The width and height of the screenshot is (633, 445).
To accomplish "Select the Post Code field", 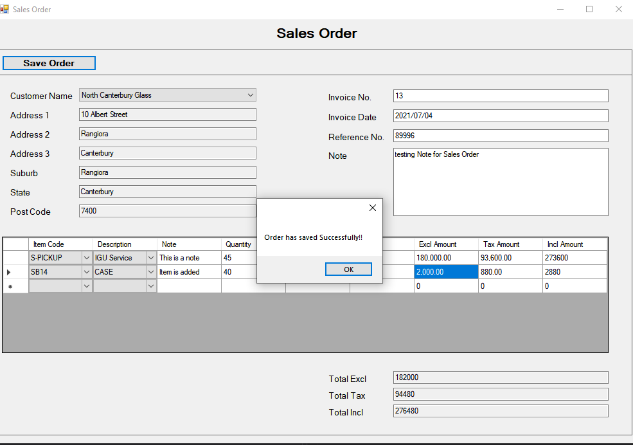I will (167, 210).
